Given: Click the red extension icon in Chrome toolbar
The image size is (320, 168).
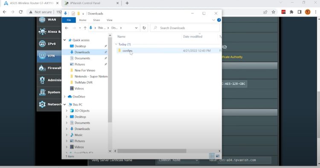Looking at the screenshot, I should (283, 12).
